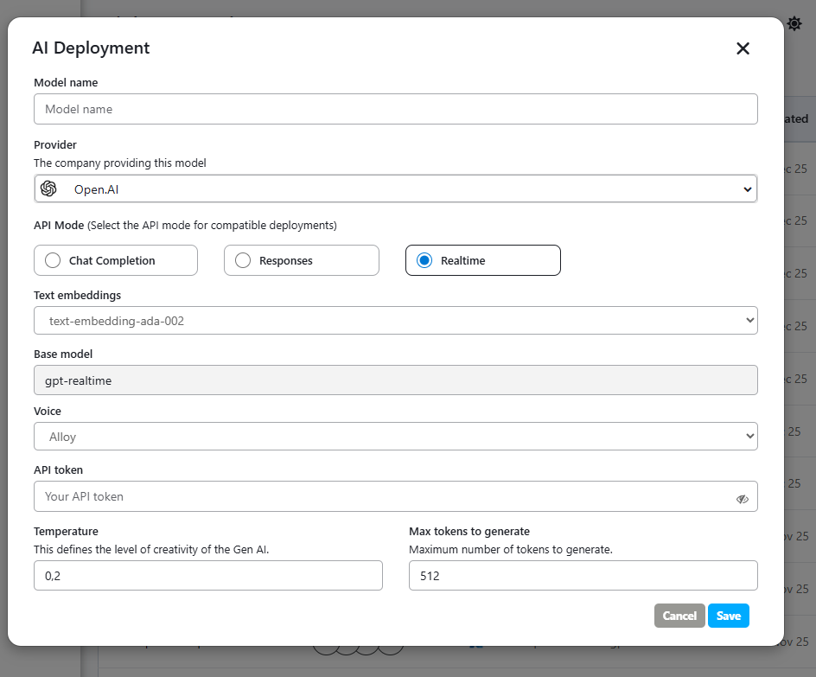Cancel the AI Deployment dialog
The height and width of the screenshot is (677, 816).
679,616
